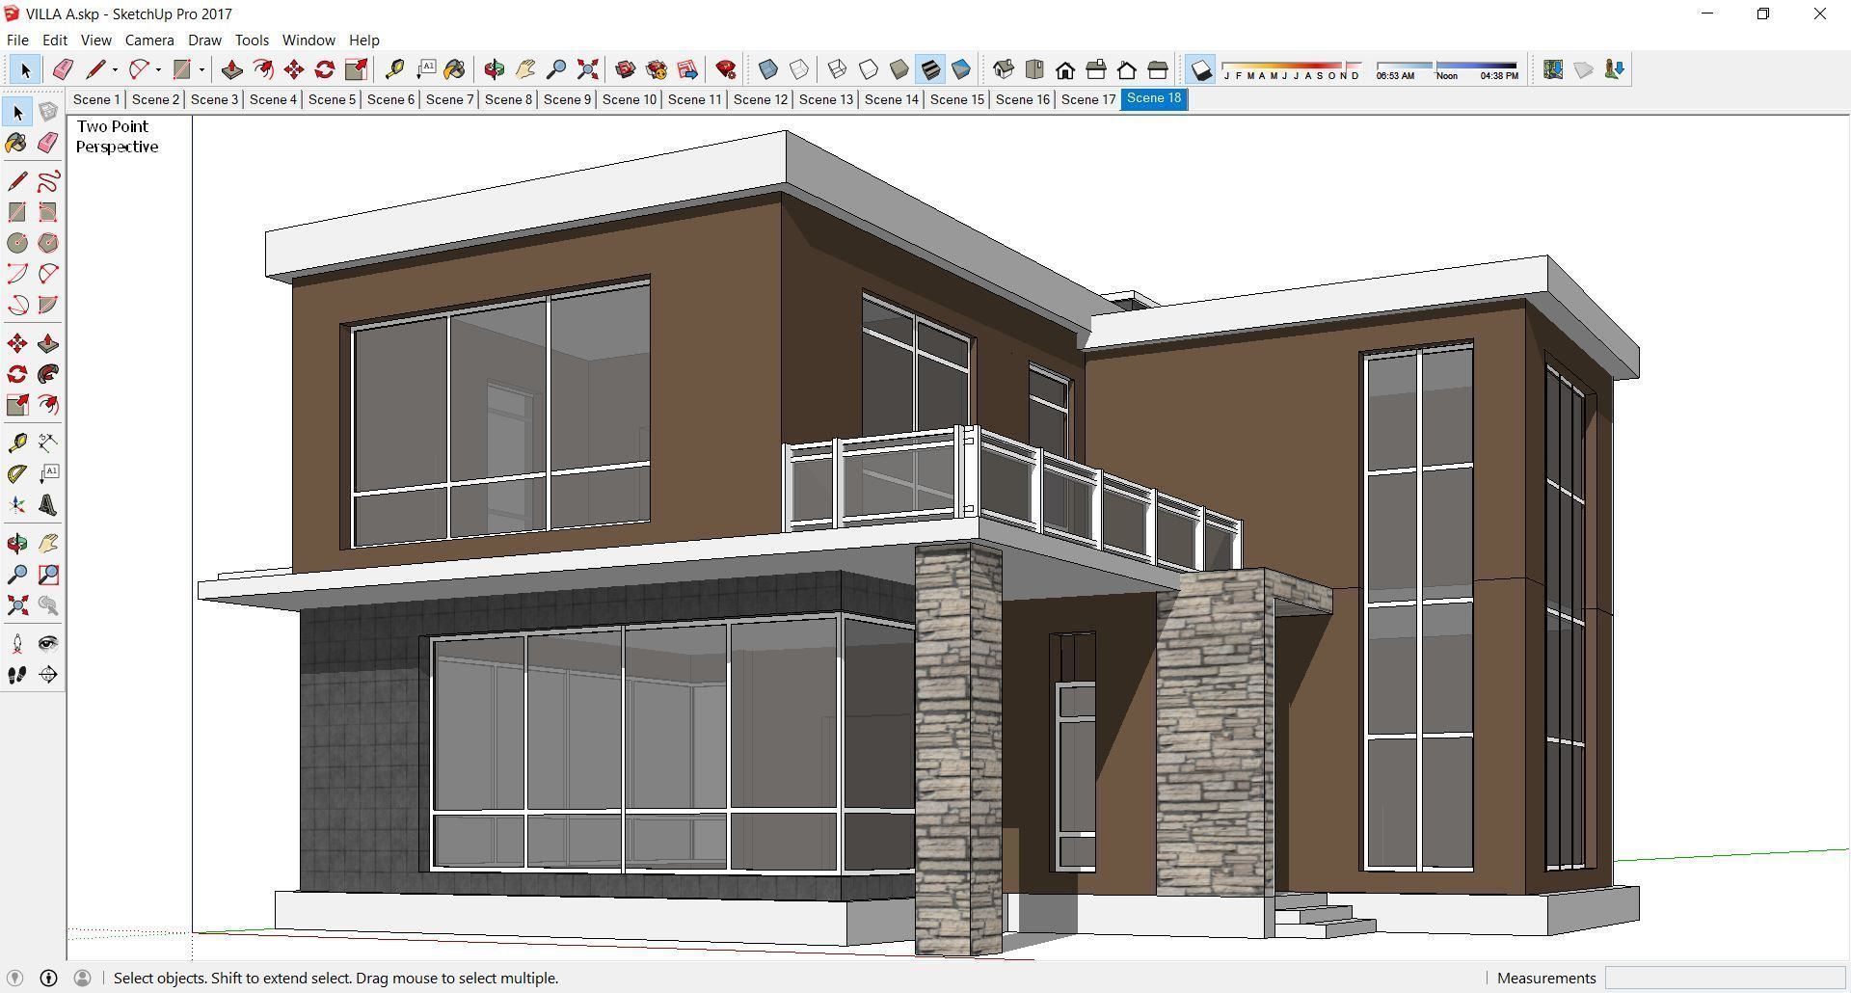This screenshot has width=1851, height=993.
Task: Switch to Iso view
Action: [1004, 69]
